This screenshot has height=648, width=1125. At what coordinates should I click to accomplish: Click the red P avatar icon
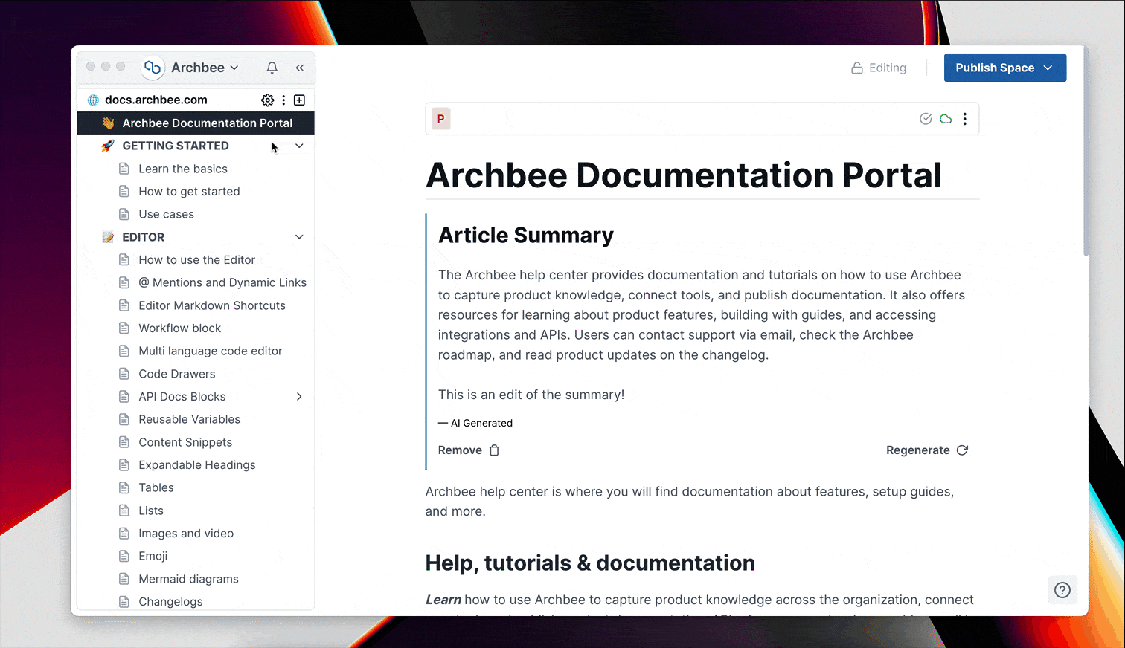tap(441, 119)
